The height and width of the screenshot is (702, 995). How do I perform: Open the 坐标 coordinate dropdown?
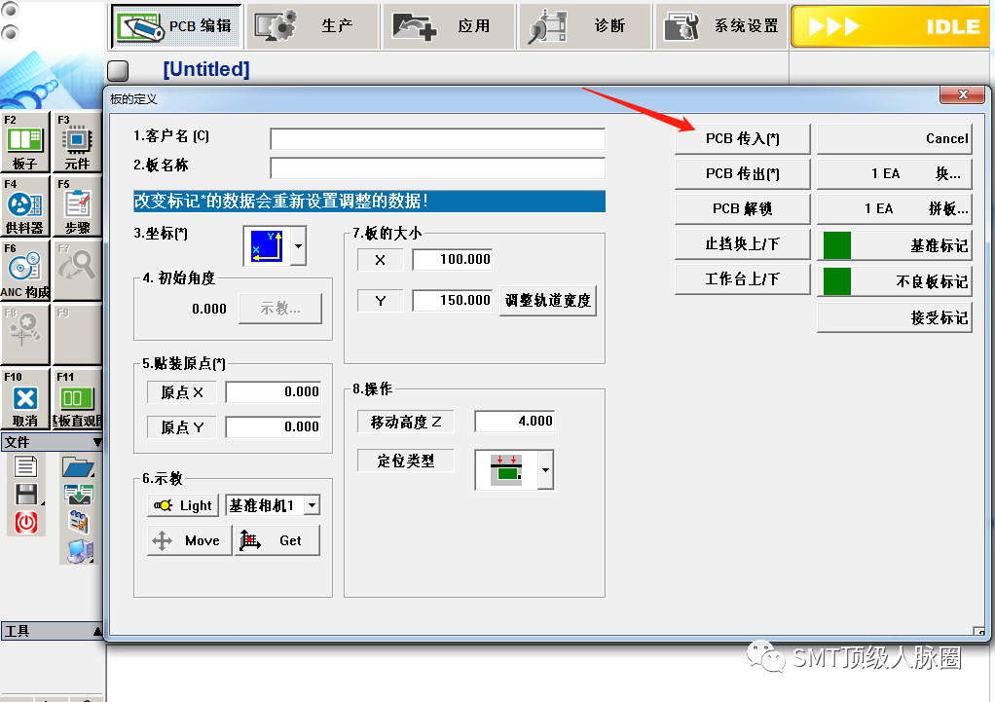[298, 245]
